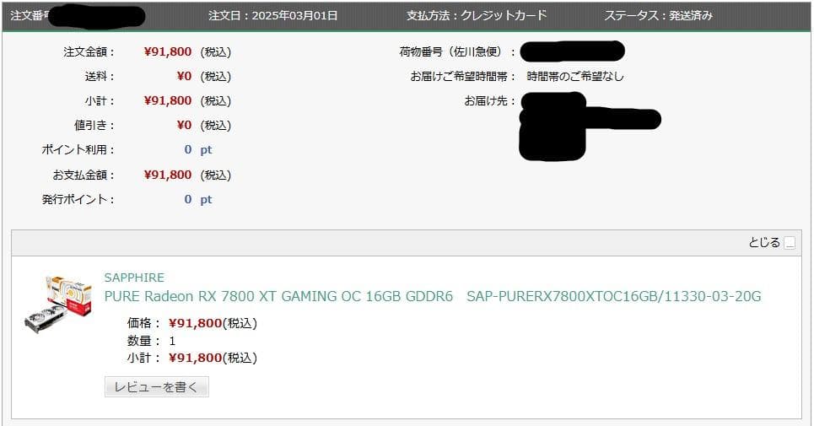Click the 時間帯のご希望なし text
814x426 pixels.
point(575,76)
